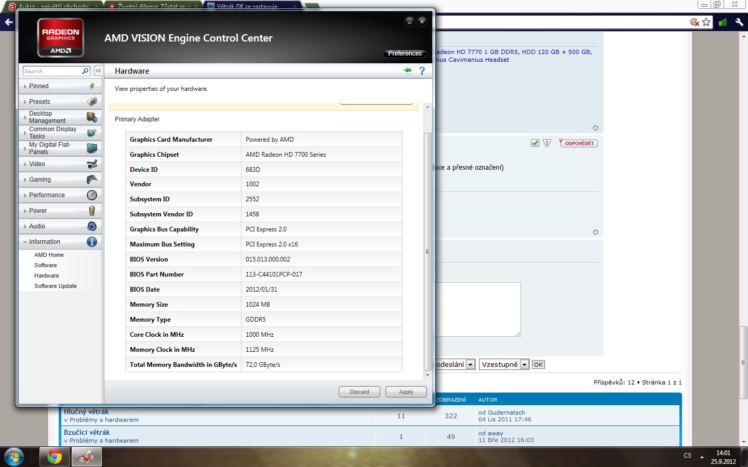Click the red warning report icon on forum post
Image resolution: width=748 pixels, height=467 pixels.
(x=547, y=143)
